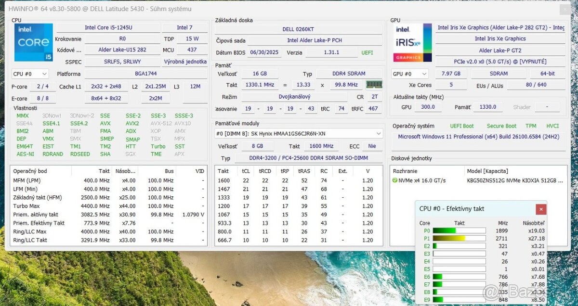578x306 pixels.
Task: Close the HWiNFO system summary window
Action: (565, 9)
